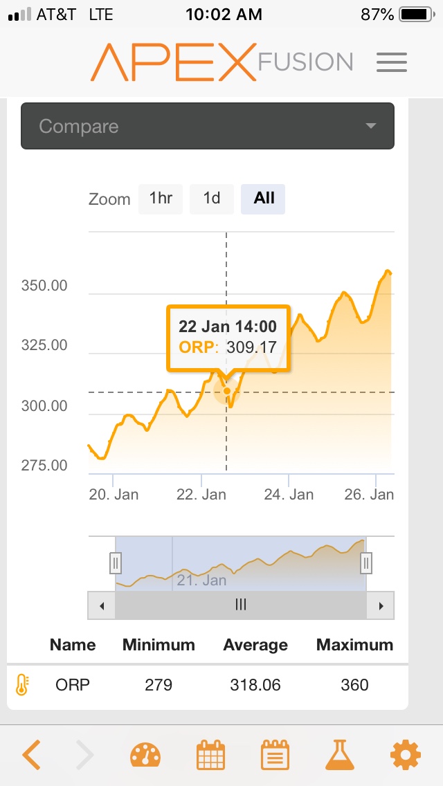Click the right navigator range handle
This screenshot has height=786, width=443.
pos(366,563)
